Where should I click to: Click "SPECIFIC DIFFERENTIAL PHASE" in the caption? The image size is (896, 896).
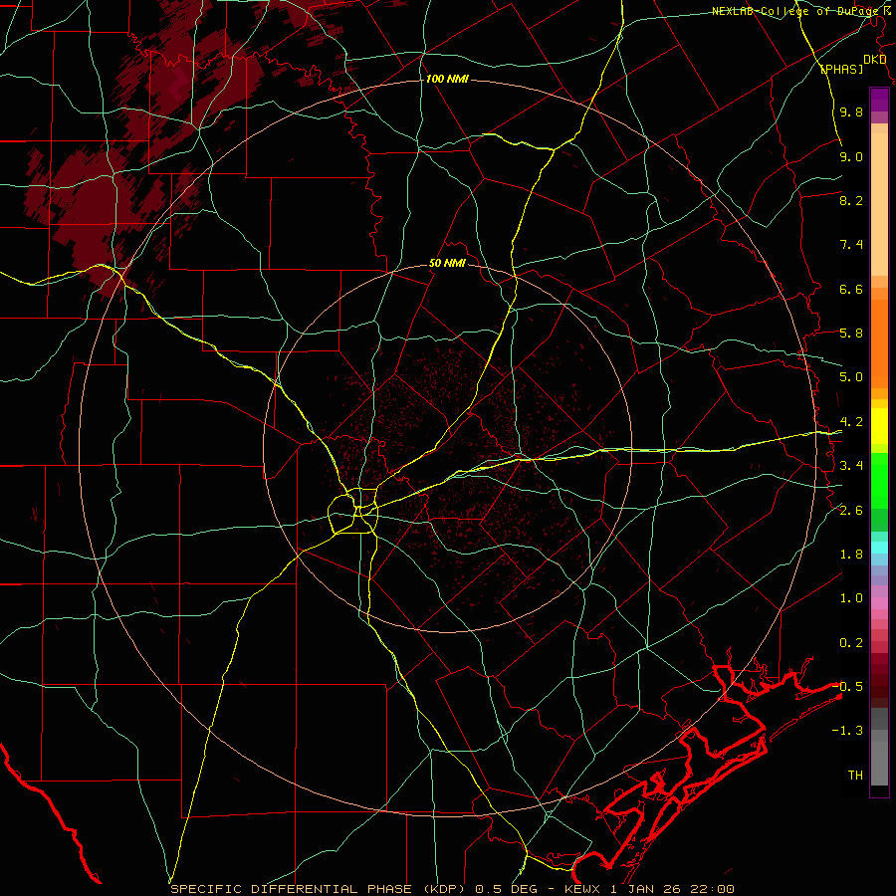click(291, 889)
